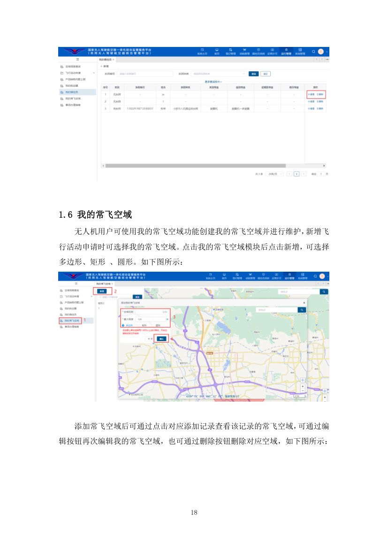Viewport: 388px width, 549px height.
Task: Open user avatar on 我的常飞空域 page
Action: coord(322,276)
